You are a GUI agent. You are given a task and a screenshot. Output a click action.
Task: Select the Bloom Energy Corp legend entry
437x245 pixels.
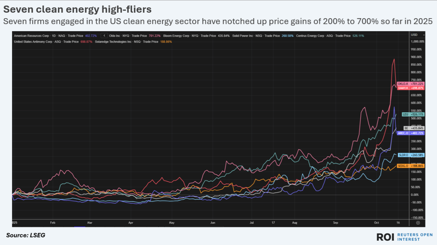click(197, 36)
